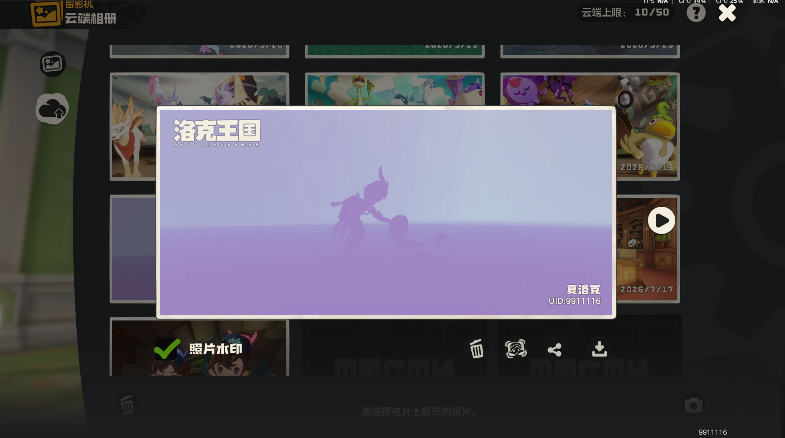Click the 洛克王国 logo on photo

tap(217, 132)
